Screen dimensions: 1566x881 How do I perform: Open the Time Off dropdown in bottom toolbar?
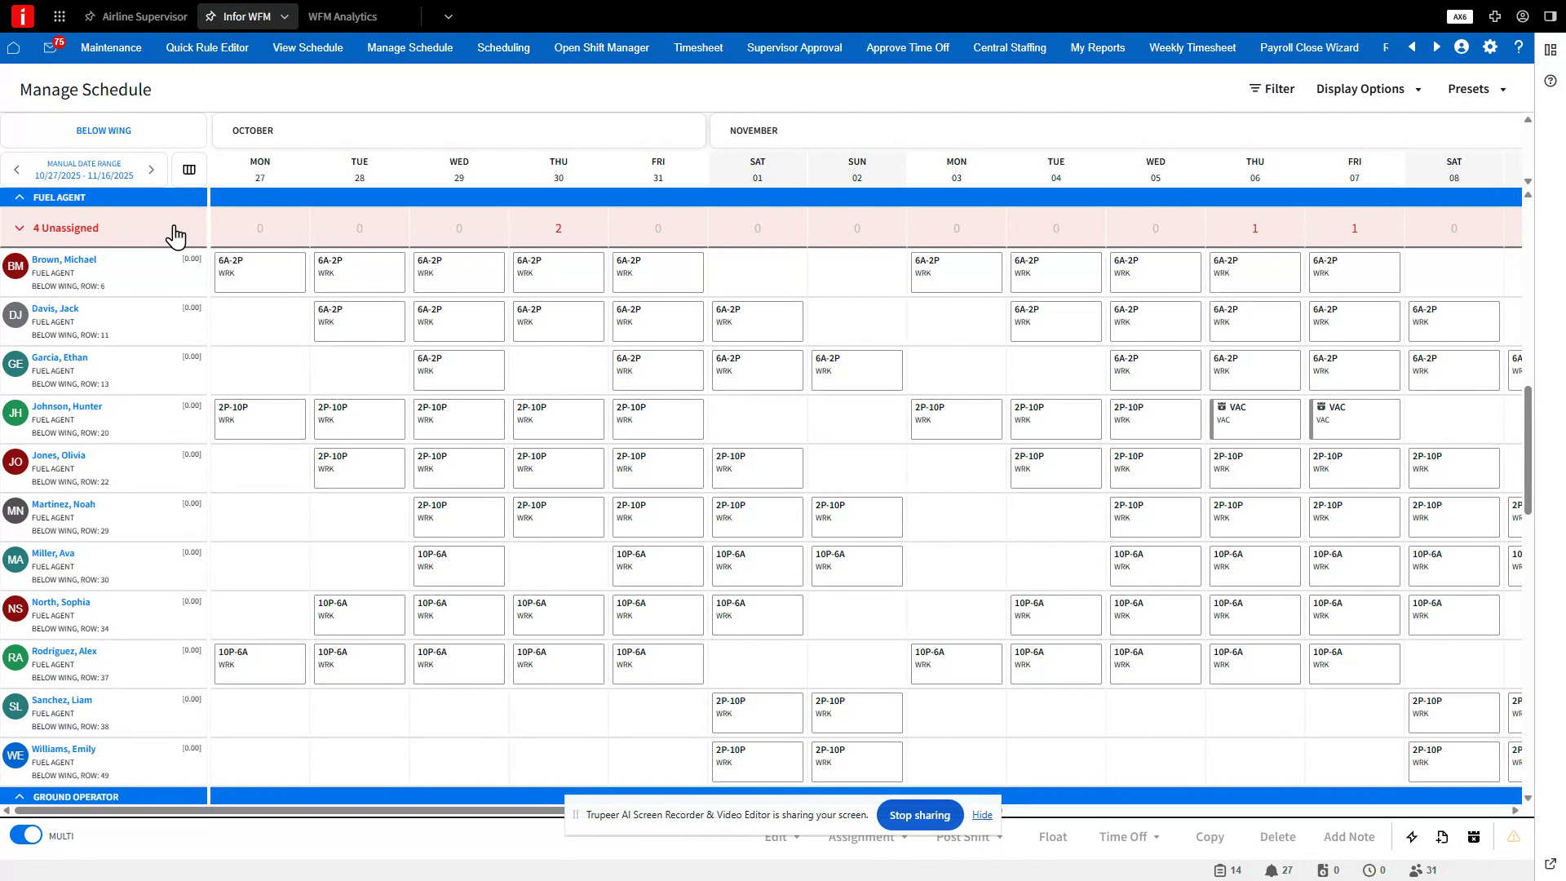pyautogui.click(x=1128, y=836)
